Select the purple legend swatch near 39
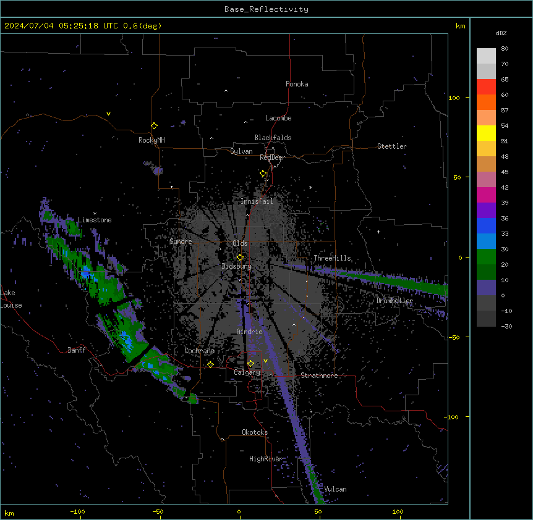533x520 pixels. point(486,210)
